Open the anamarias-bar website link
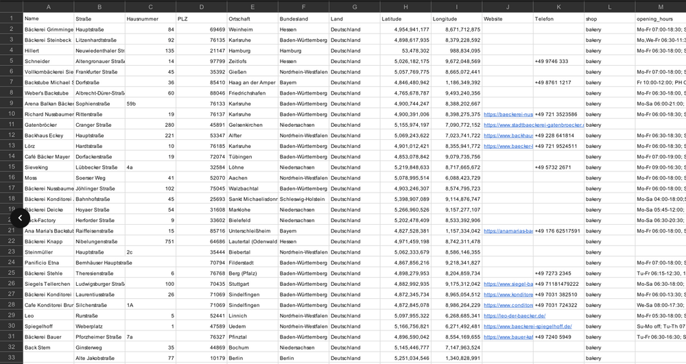 (508, 231)
